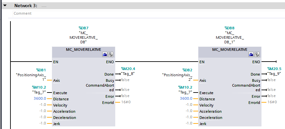The width and height of the screenshot is (285, 129).
Task: Click %M20.5 address label
Action: coord(274,69)
